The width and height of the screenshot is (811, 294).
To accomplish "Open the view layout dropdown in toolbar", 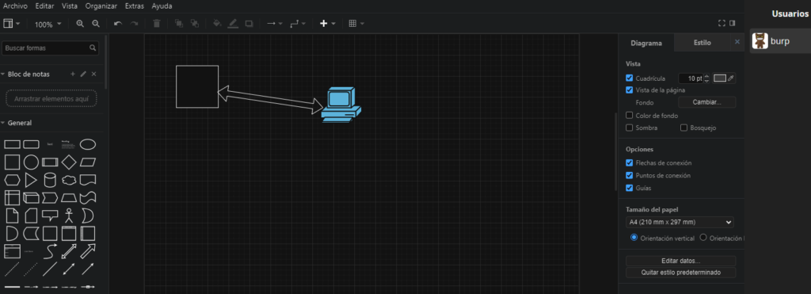I will tap(12, 24).
